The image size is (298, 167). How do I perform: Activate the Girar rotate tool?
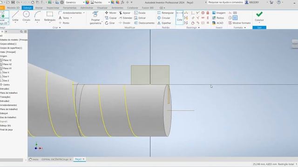(110, 23)
